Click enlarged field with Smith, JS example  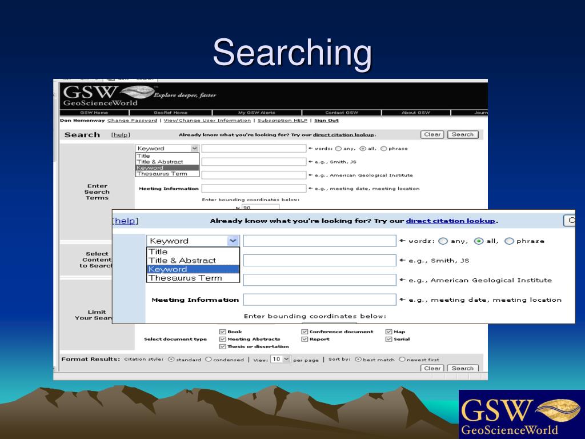pos(320,260)
